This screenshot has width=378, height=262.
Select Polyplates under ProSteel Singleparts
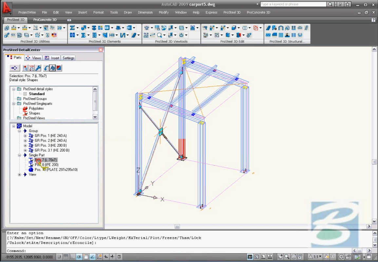(36, 108)
